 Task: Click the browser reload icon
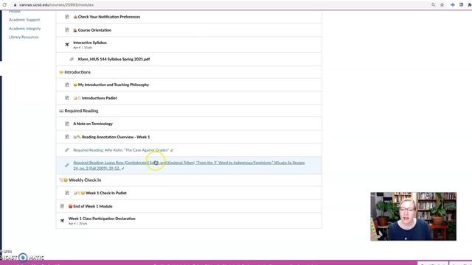4,5
